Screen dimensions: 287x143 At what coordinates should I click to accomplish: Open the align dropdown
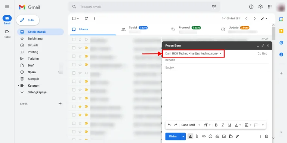(x=248, y=125)
